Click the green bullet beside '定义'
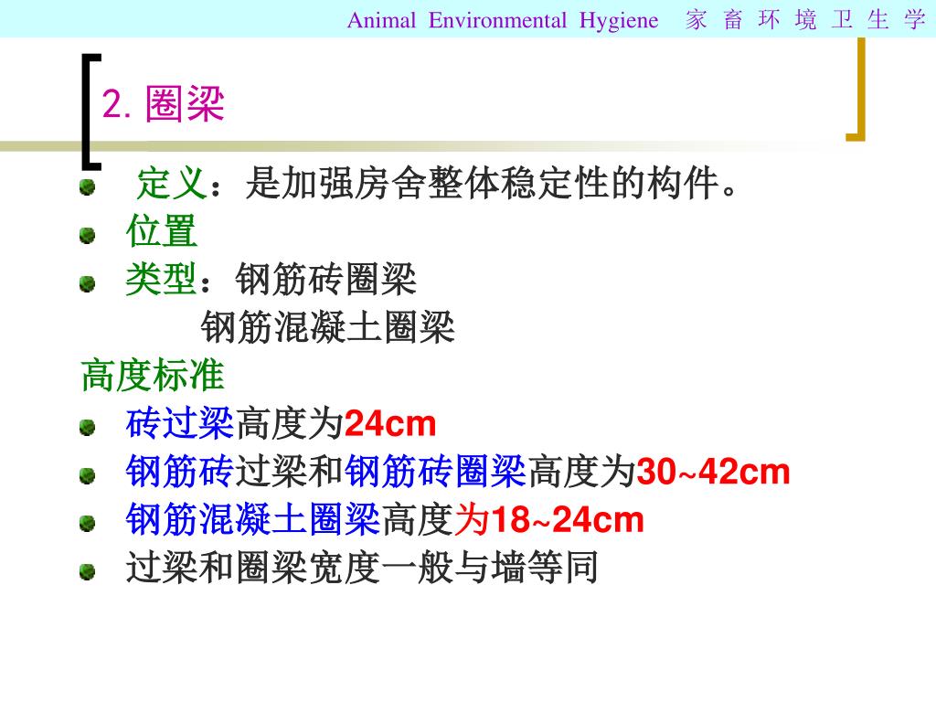Viewport: 936px width, 702px height. click(x=88, y=187)
